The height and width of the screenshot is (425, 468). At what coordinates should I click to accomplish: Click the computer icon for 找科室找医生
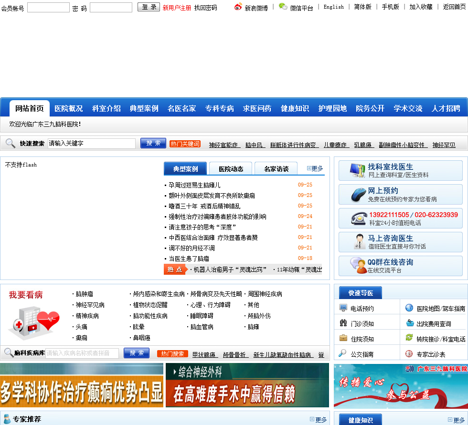click(x=358, y=170)
